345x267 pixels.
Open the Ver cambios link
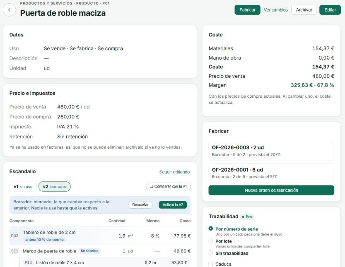pos(276,10)
